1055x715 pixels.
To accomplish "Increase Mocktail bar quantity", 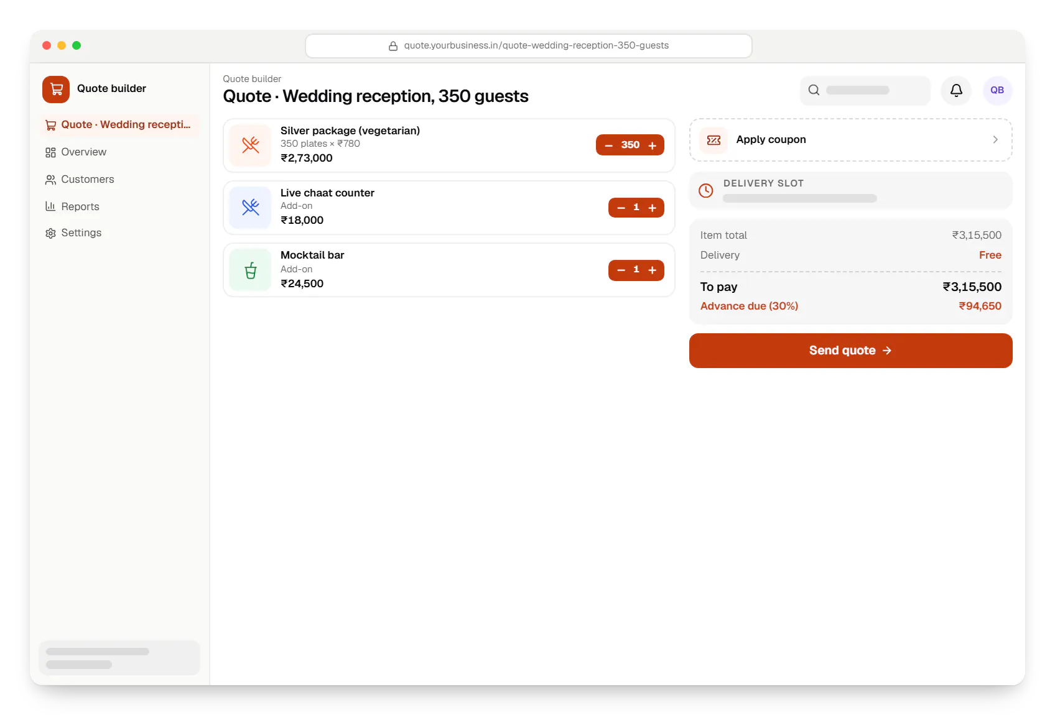I will (653, 270).
